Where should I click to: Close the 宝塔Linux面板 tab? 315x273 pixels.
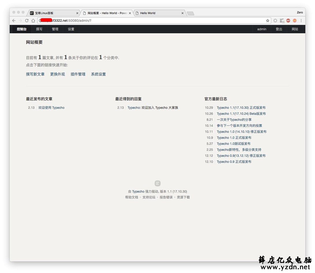click(x=77, y=13)
